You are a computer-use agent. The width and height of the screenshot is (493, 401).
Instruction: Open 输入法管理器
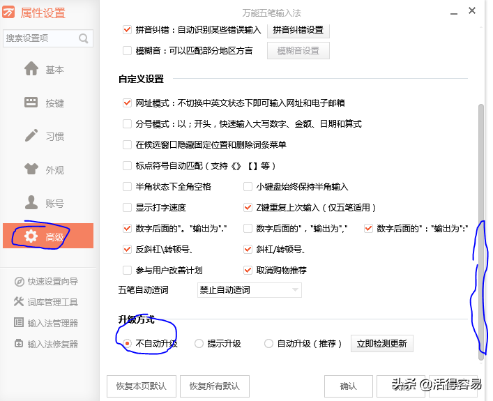[46, 323]
